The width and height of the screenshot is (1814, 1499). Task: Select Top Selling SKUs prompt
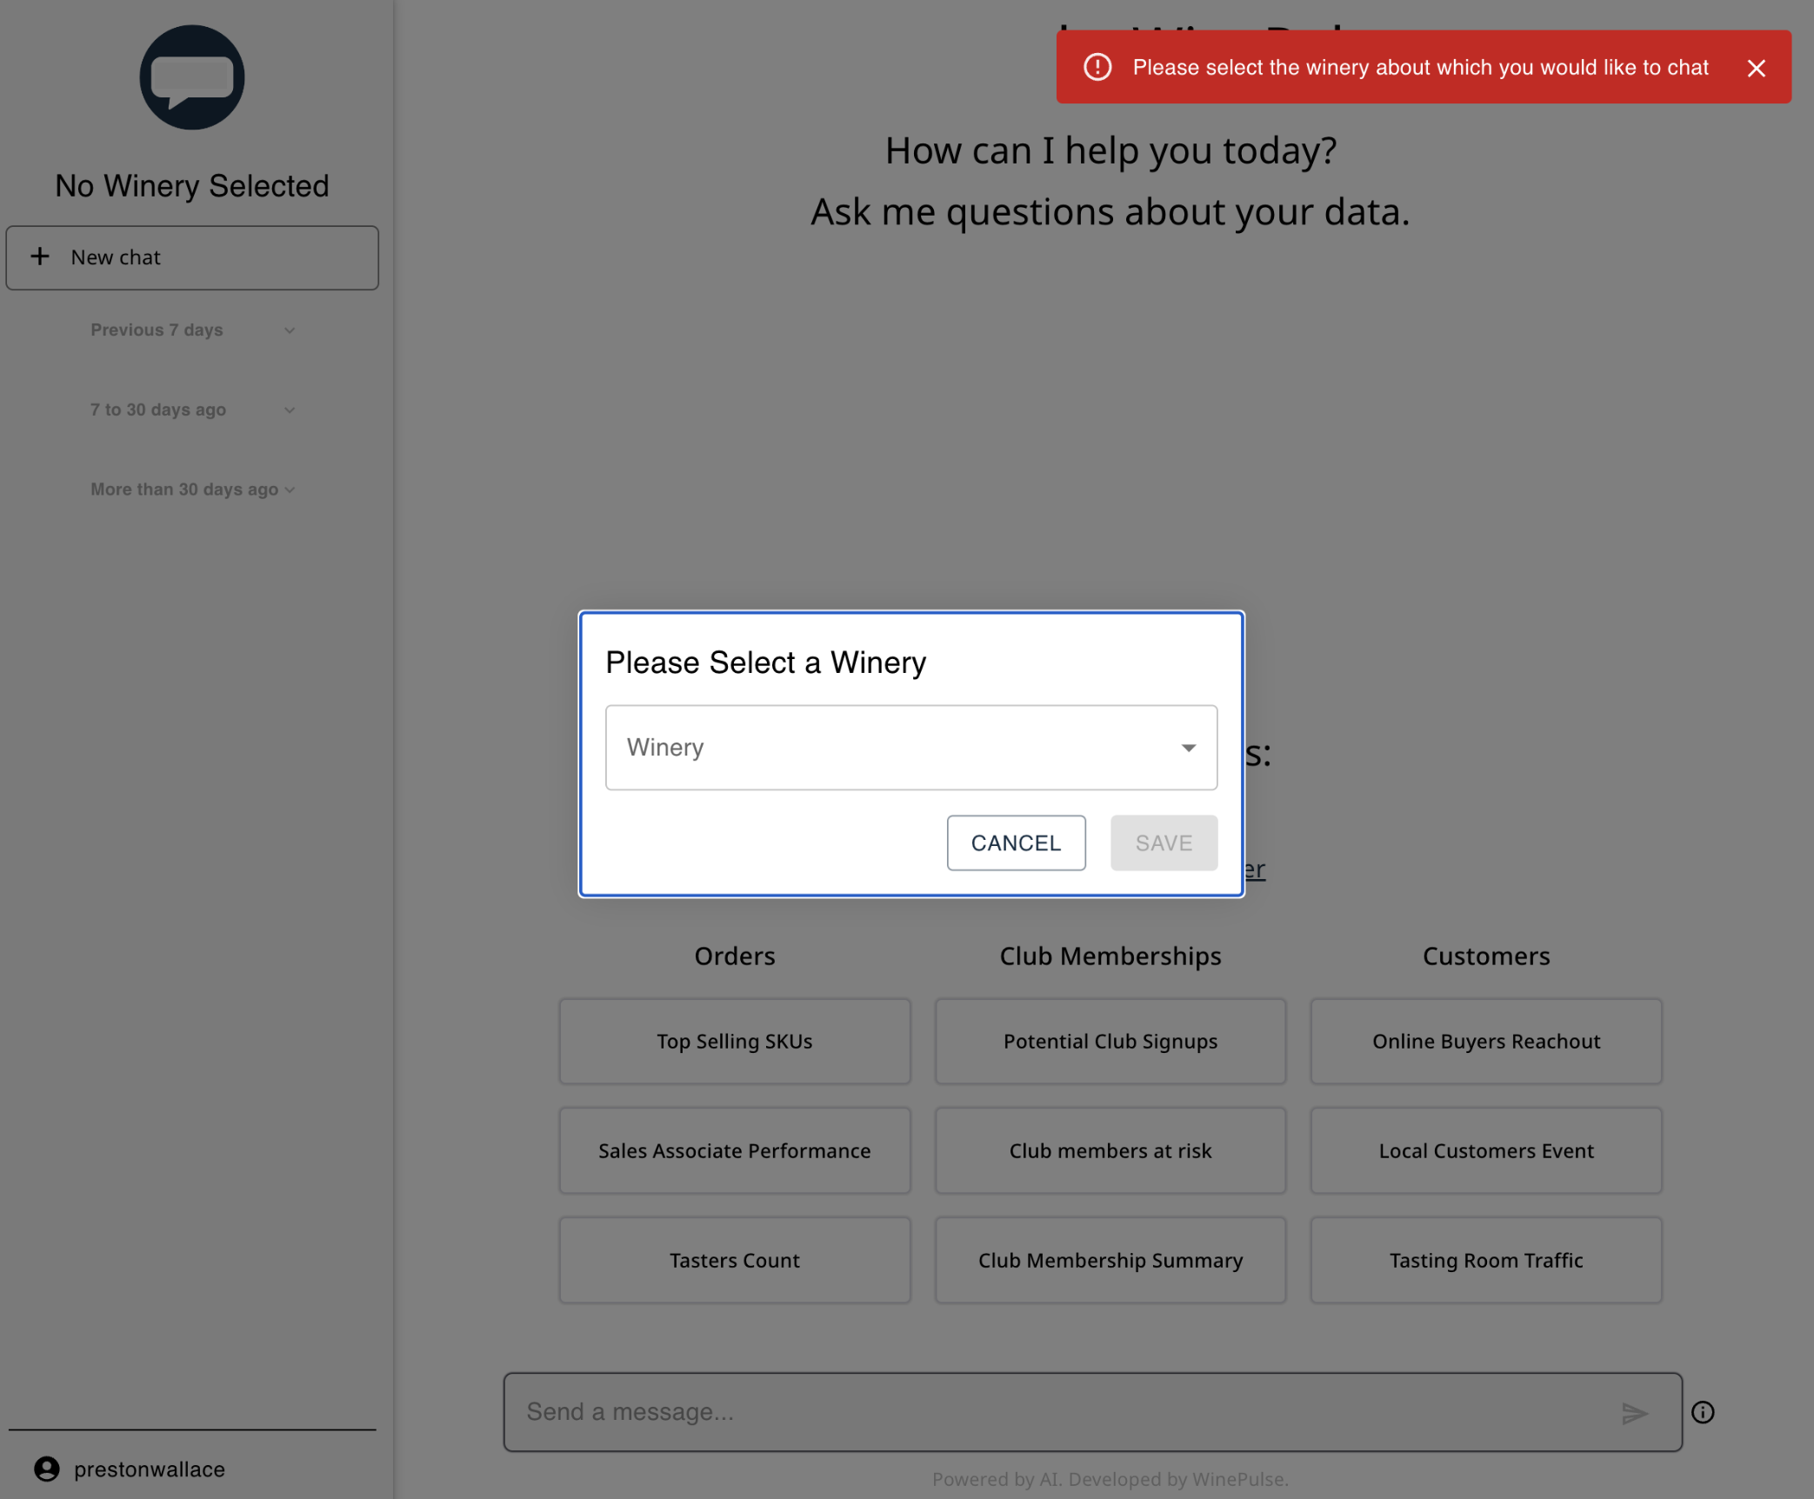[x=734, y=1041]
